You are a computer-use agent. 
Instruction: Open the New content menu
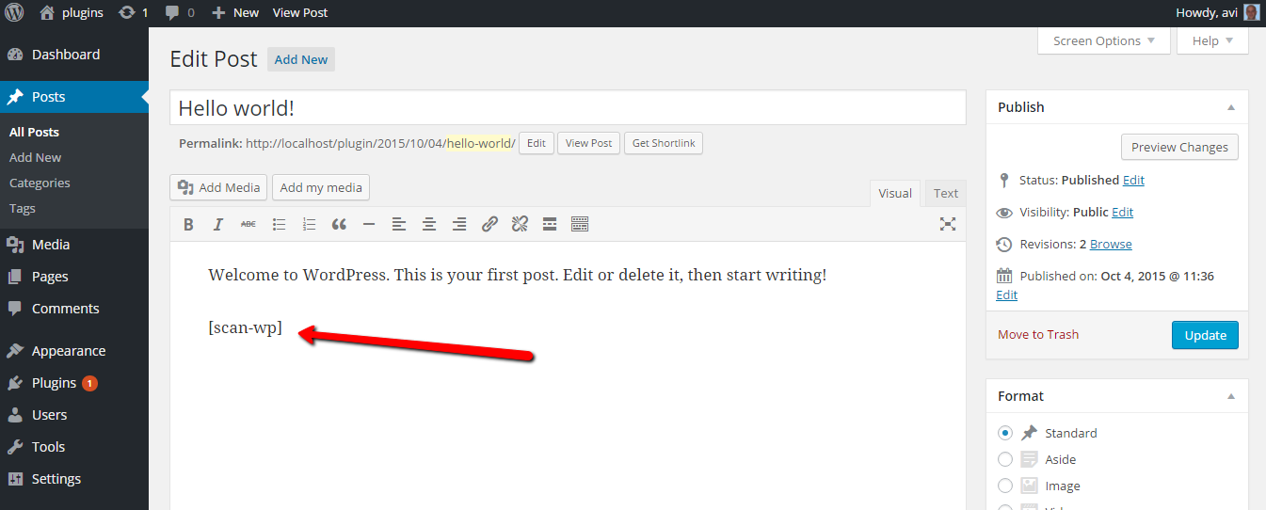[234, 13]
